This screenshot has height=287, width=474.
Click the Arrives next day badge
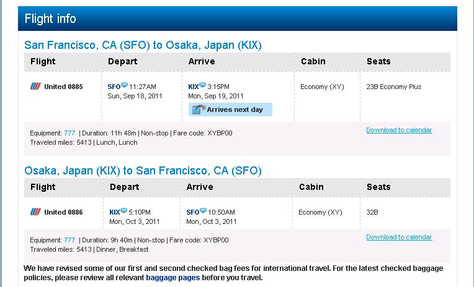tap(230, 109)
